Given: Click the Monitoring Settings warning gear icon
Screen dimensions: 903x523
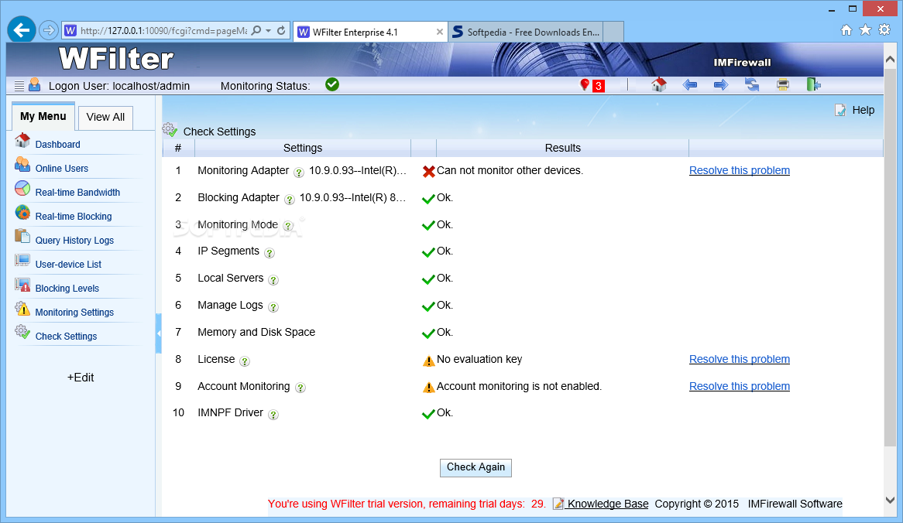Looking at the screenshot, I should (x=22, y=309).
